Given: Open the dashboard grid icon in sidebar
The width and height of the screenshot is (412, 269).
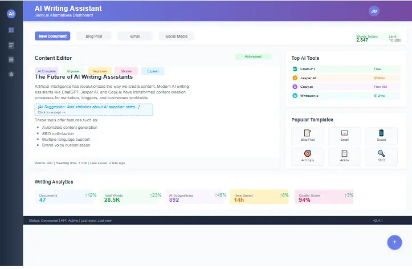Looking at the screenshot, I should 11,30.
